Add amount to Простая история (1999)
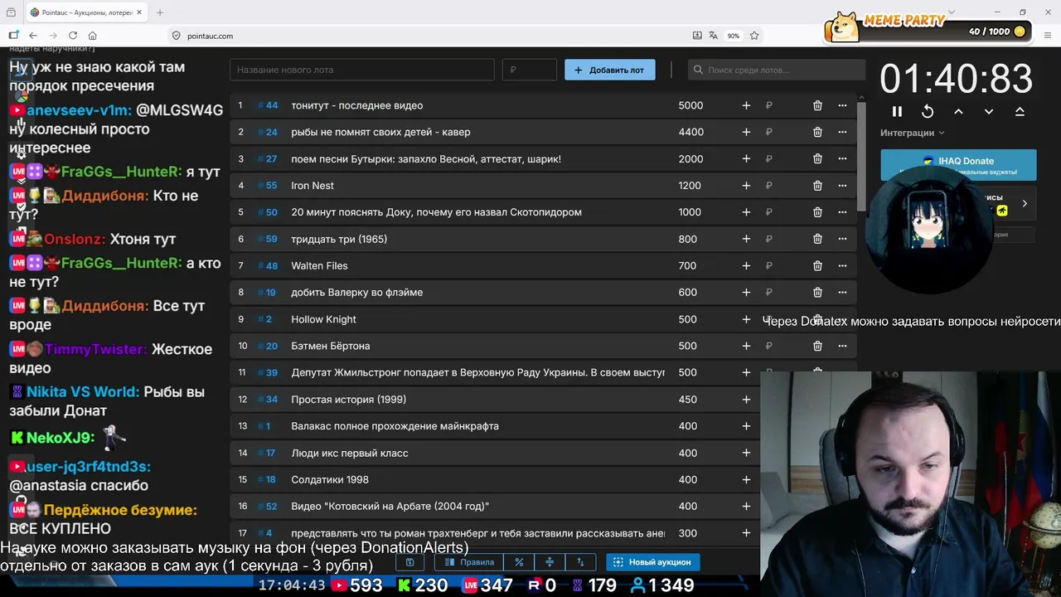The height and width of the screenshot is (597, 1061). [x=746, y=400]
